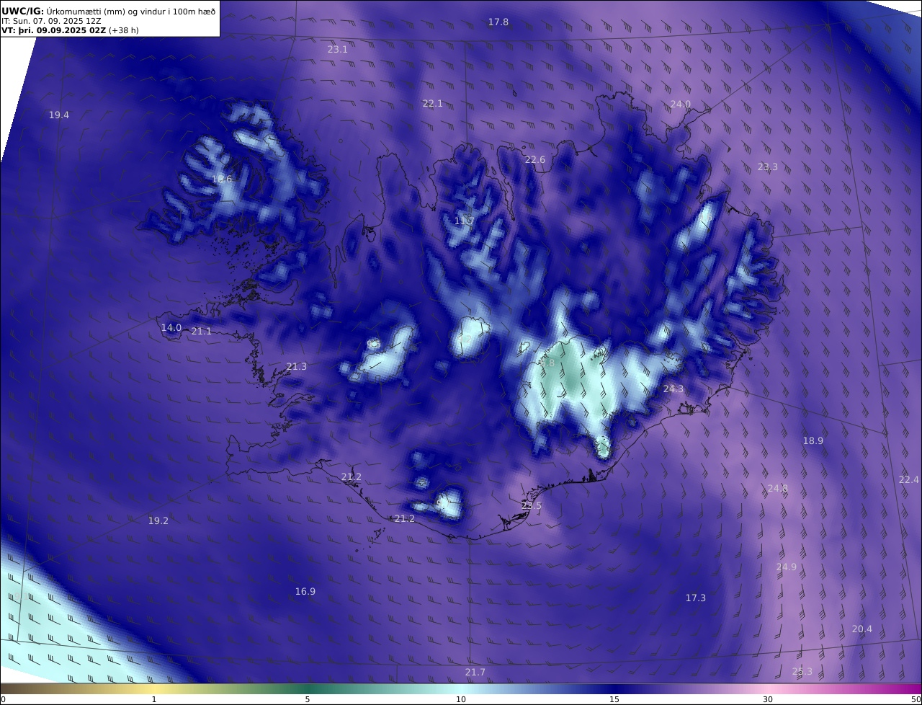Click the VT: þri. 09.09.2025 02Z line
Viewport: 922px width, 705px height.
(70, 30)
